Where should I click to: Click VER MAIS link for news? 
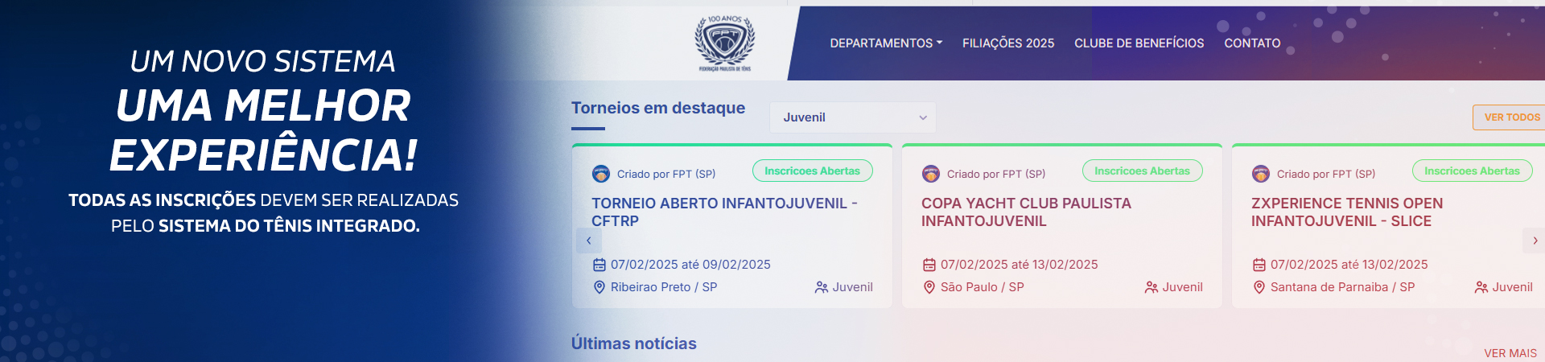(1510, 353)
